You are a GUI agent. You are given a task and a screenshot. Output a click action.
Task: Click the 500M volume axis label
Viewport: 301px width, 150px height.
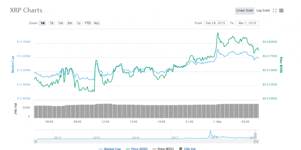point(26,108)
